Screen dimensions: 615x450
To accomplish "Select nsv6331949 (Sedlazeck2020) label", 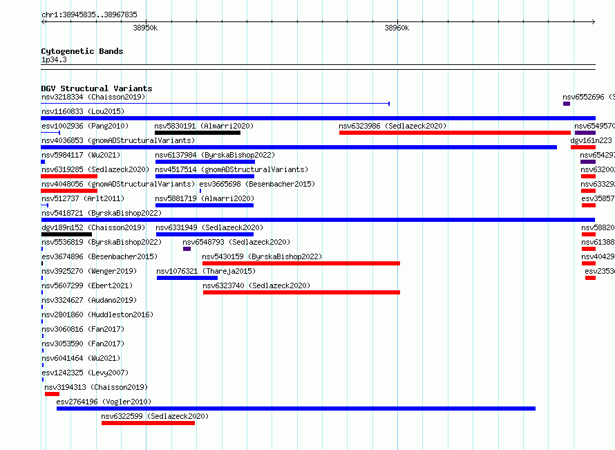I will point(209,227).
